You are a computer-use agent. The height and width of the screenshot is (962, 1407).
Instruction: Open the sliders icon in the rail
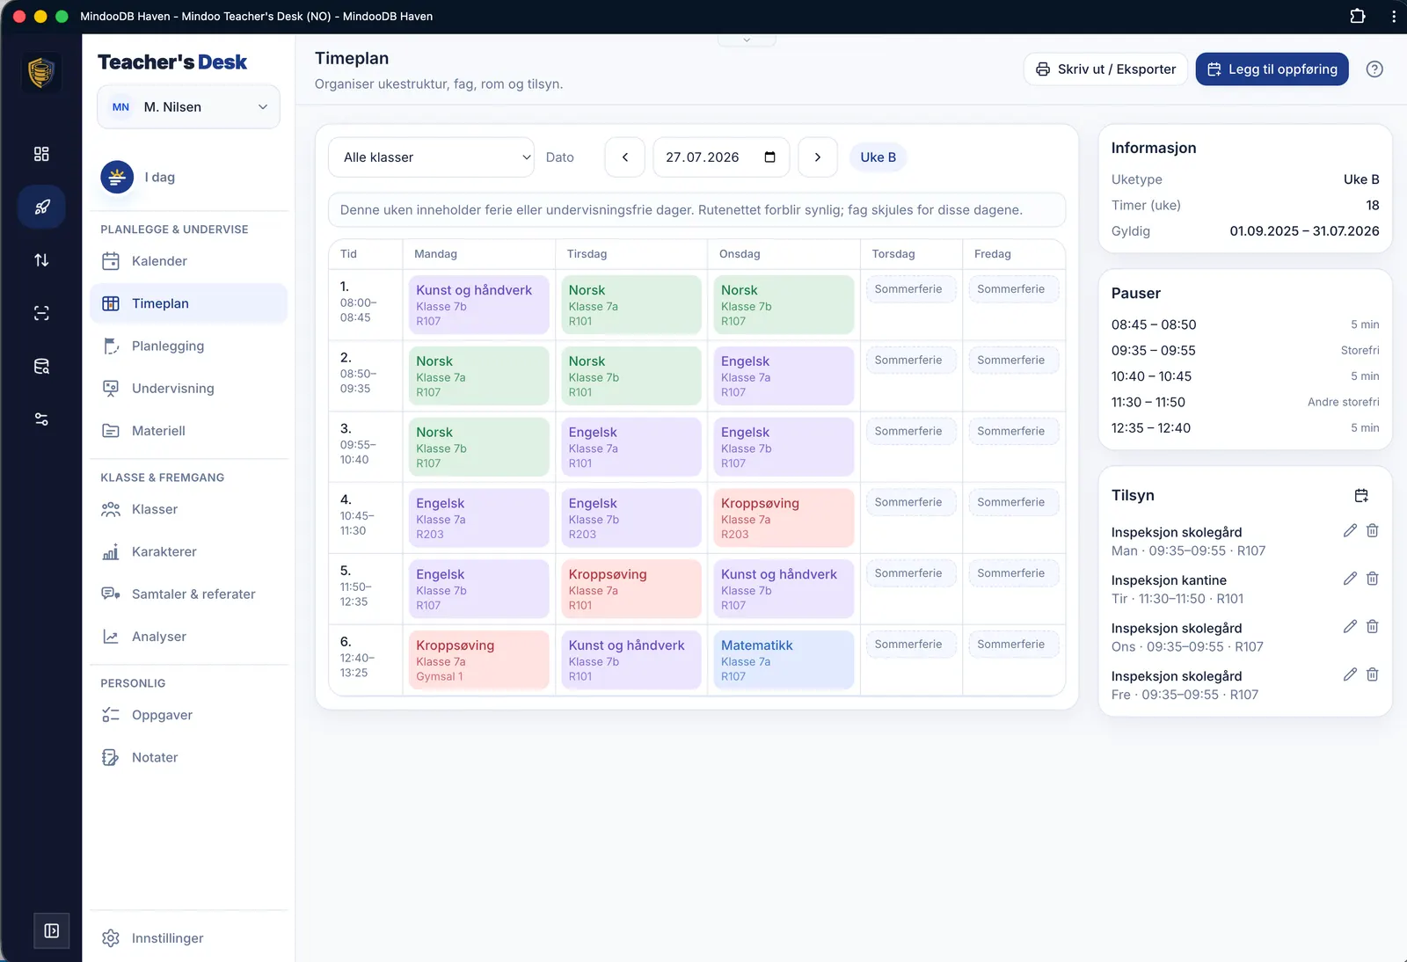tap(41, 419)
